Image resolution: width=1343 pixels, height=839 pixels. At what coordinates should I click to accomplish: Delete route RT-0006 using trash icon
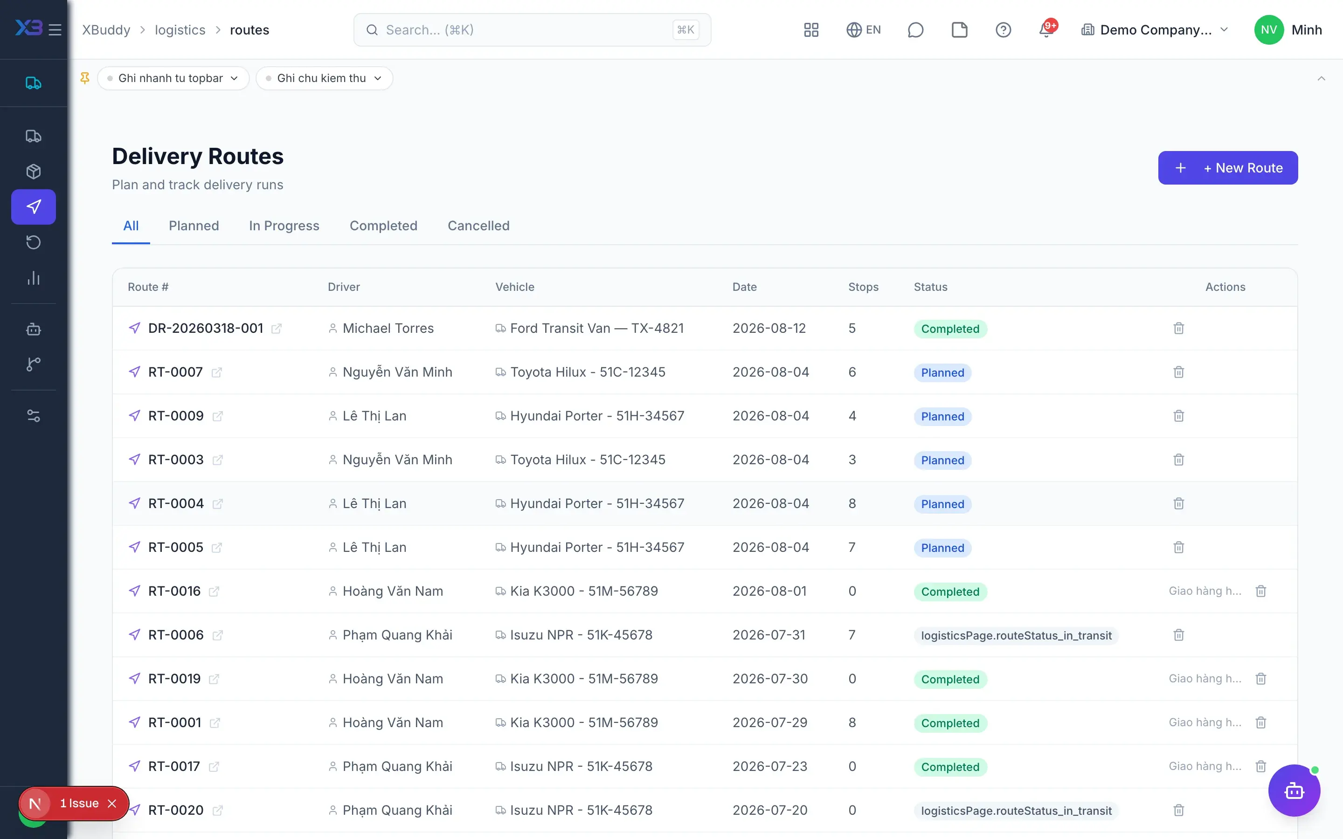[1179, 635]
